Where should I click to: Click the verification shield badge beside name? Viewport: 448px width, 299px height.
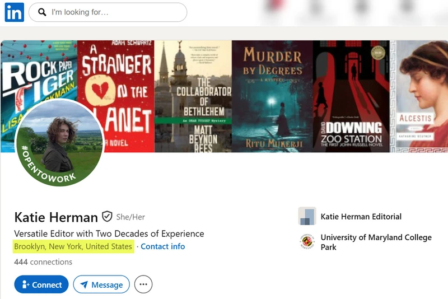click(x=107, y=217)
